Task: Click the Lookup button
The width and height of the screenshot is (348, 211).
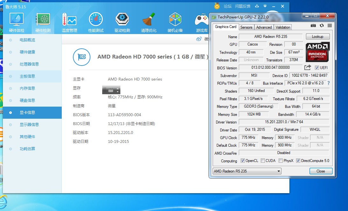Action: point(318,36)
